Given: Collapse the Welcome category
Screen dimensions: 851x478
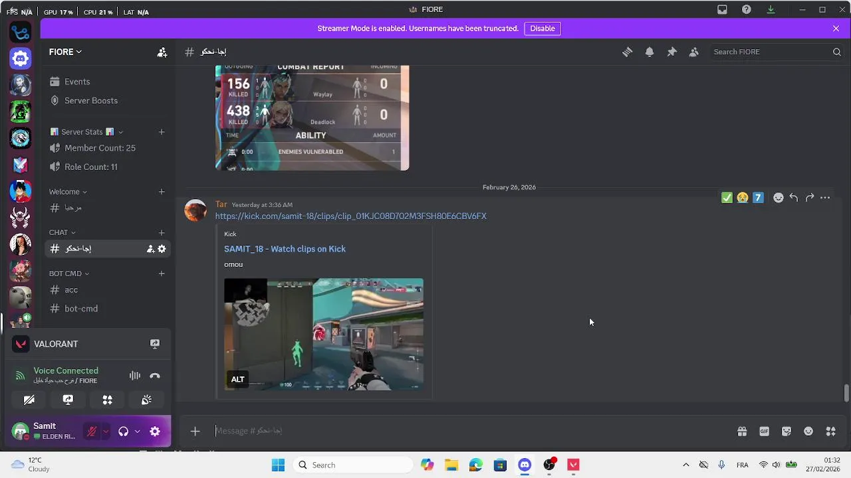Looking at the screenshot, I should click(68, 192).
